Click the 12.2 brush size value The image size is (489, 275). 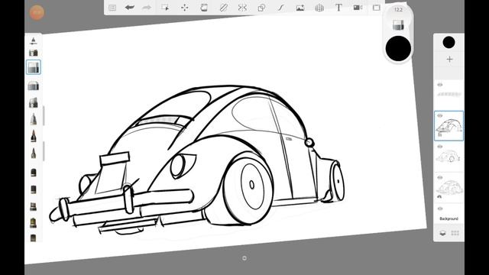pos(398,10)
